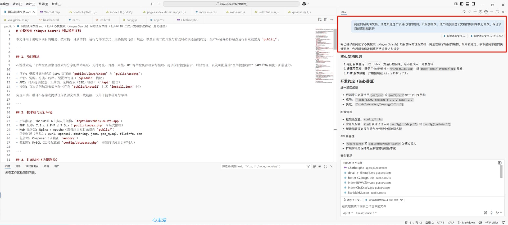Click breadcrumb 'public' folder
Viewport: 508px width, 225px height.
tap(8, 26)
